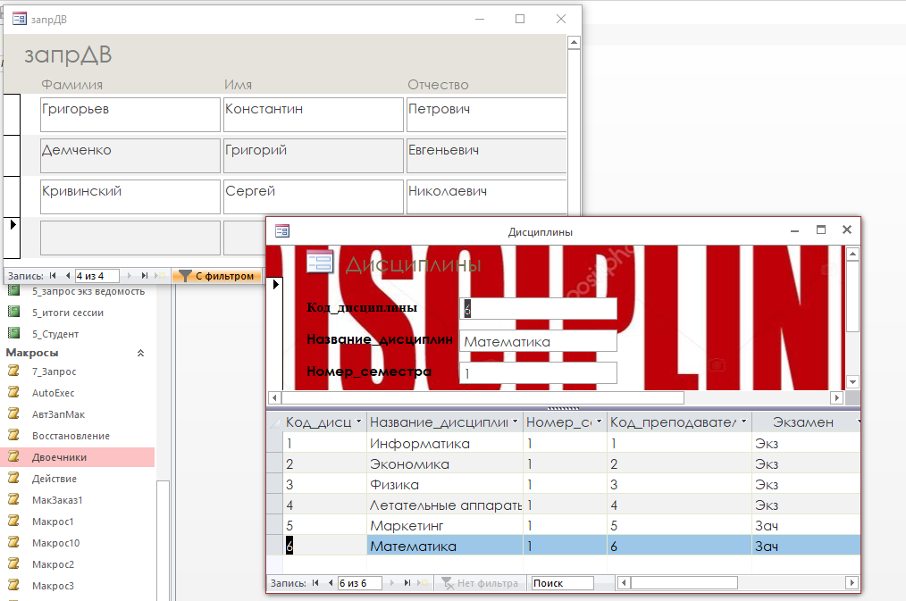Jump to last record in запрДВ navigator
906x601 pixels.
(144, 276)
